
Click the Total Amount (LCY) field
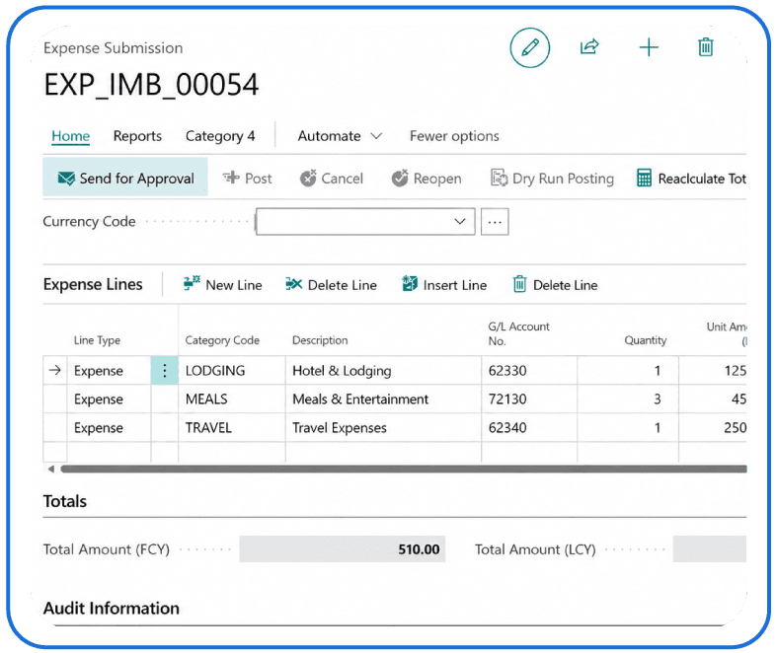(709, 549)
